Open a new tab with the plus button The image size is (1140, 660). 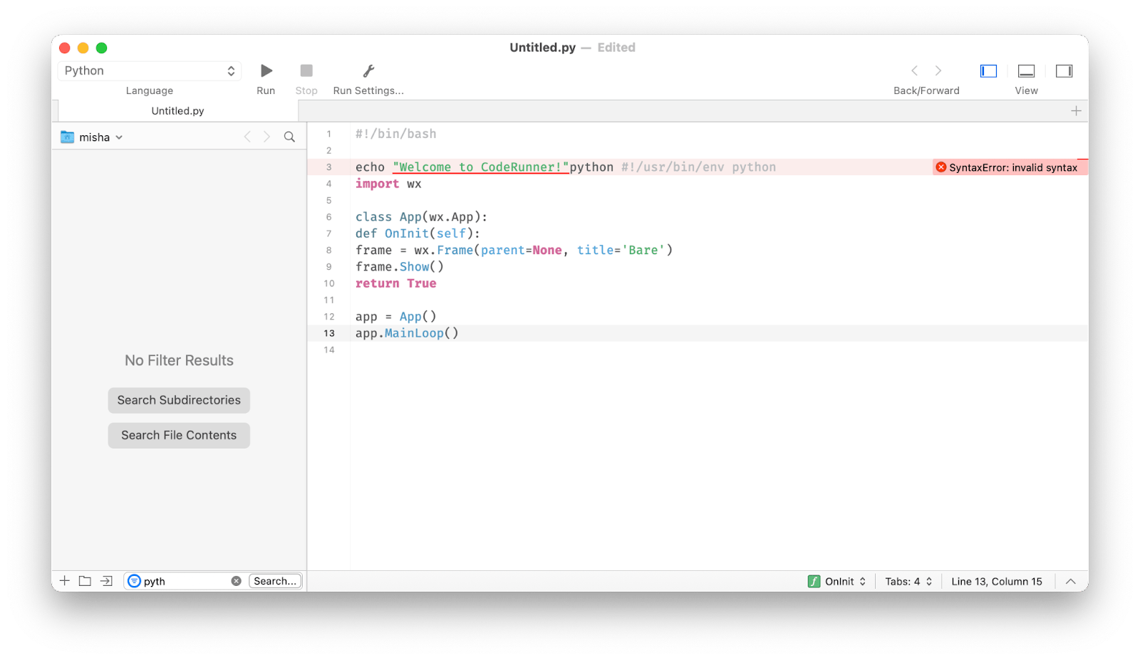[x=1077, y=110]
